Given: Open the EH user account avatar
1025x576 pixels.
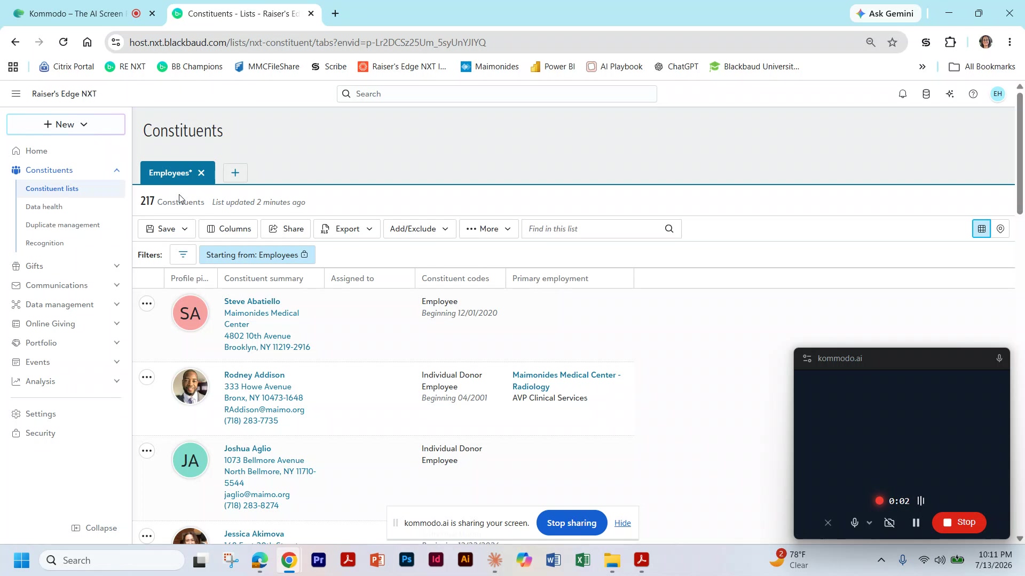Looking at the screenshot, I should click(x=997, y=94).
